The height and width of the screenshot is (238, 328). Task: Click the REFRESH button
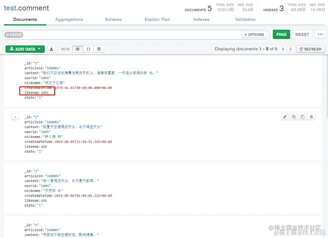pos(311,49)
